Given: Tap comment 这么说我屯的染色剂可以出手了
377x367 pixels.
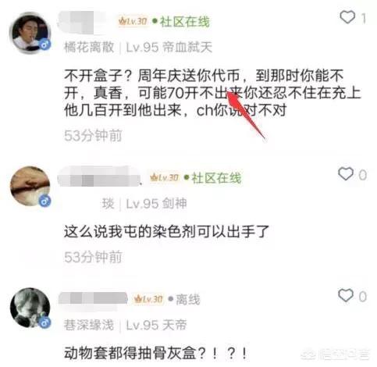Looking at the screenshot, I should pyautogui.click(x=166, y=231).
